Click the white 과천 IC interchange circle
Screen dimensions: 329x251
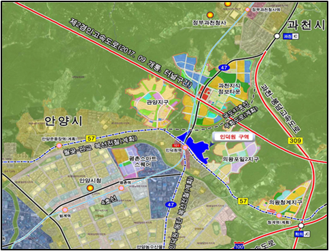(x=277, y=36)
